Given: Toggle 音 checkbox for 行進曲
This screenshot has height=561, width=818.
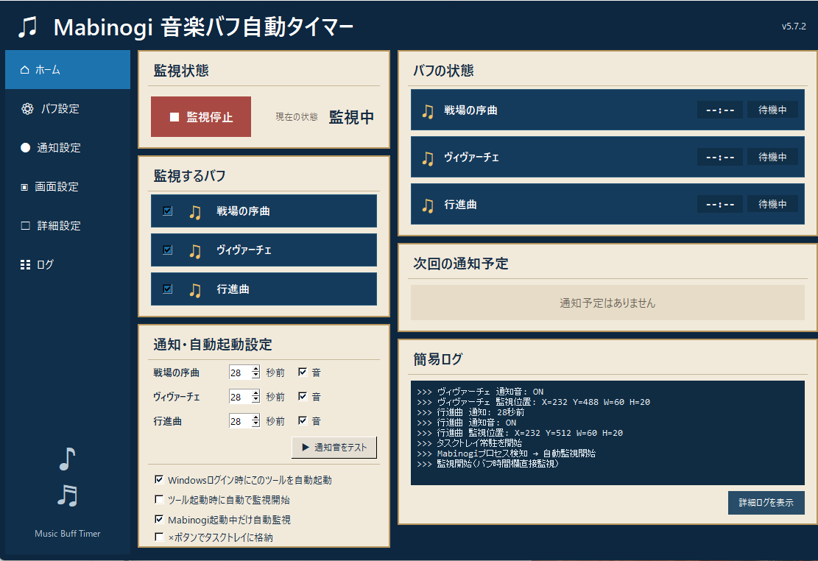Looking at the screenshot, I should [x=302, y=420].
